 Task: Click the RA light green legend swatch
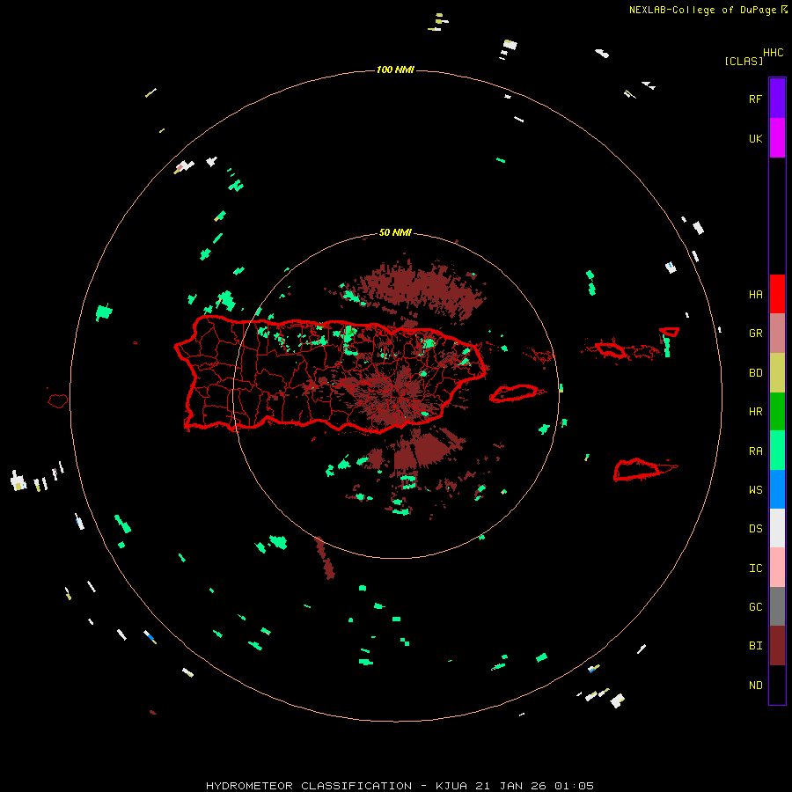click(x=777, y=451)
